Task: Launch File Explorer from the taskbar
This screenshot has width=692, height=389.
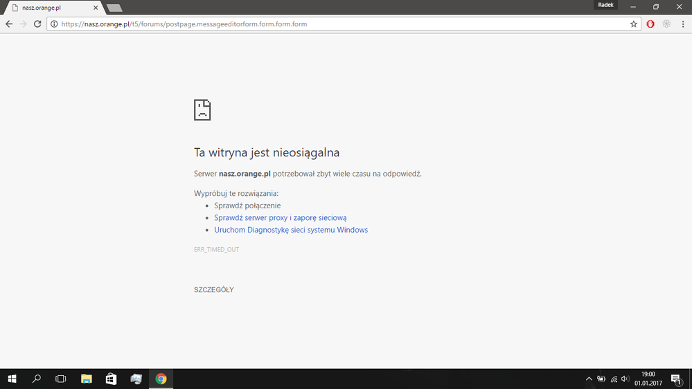Action: coord(86,379)
